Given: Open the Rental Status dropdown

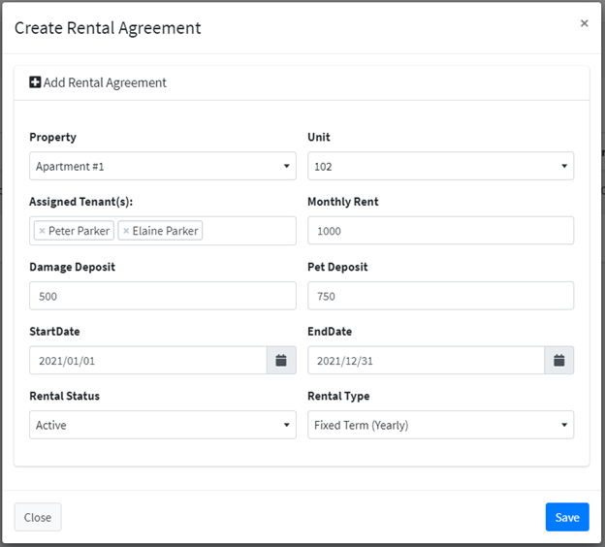Looking at the screenshot, I should pyautogui.click(x=163, y=425).
